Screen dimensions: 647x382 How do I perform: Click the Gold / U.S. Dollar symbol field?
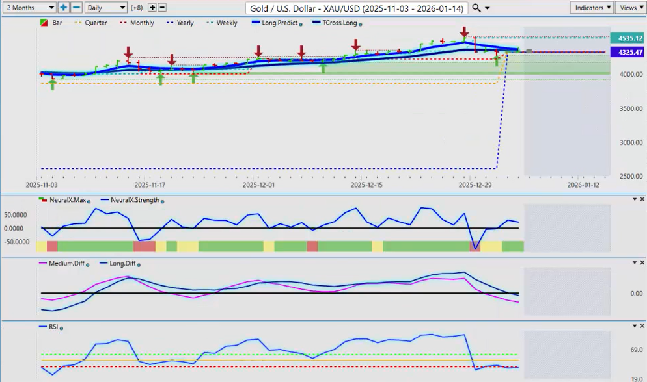[x=356, y=8]
